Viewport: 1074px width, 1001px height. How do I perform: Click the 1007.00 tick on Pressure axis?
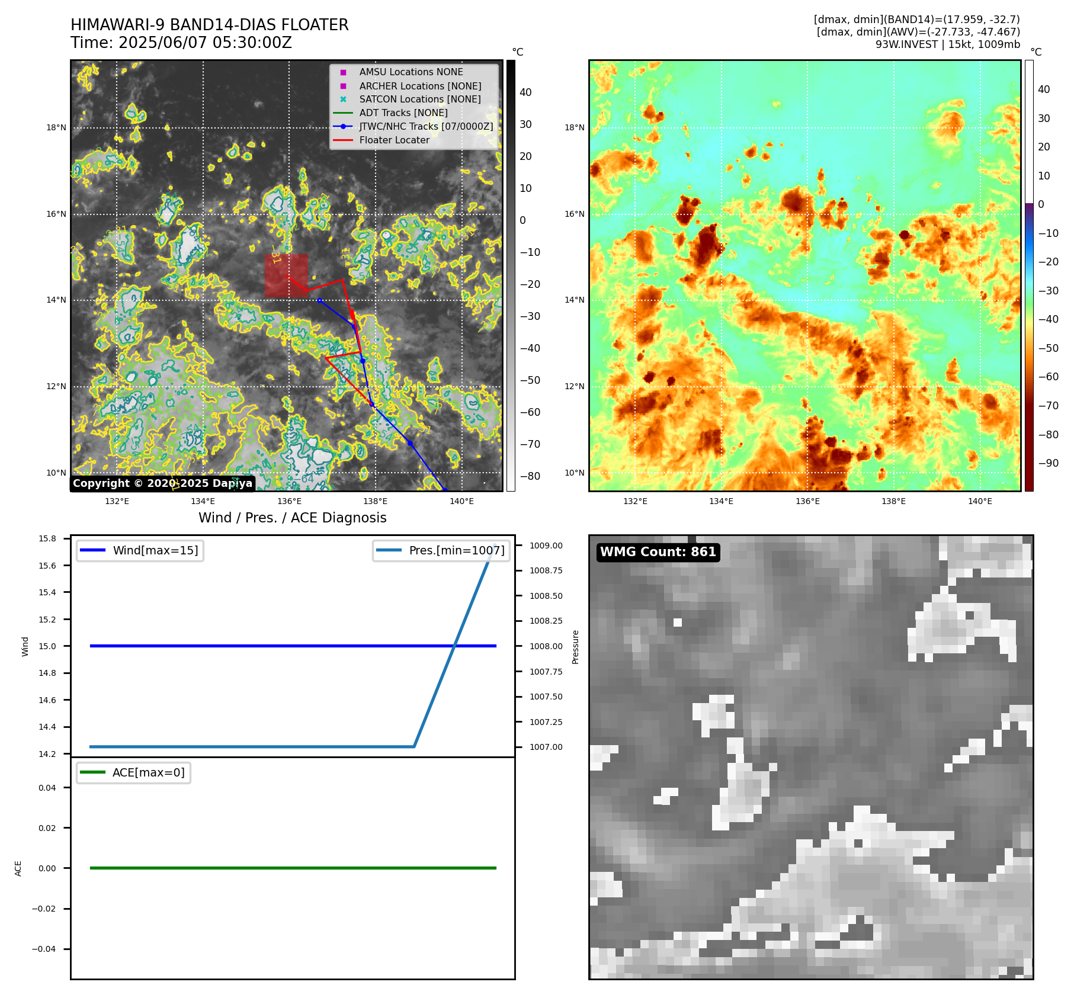546,747
